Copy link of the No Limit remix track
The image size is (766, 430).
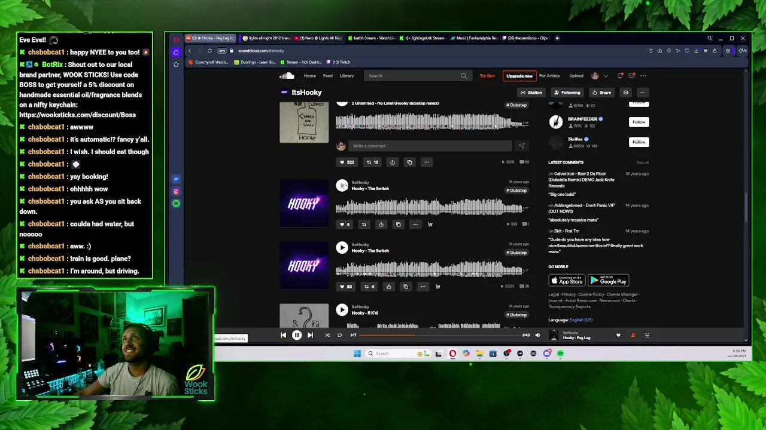pyautogui.click(x=409, y=162)
